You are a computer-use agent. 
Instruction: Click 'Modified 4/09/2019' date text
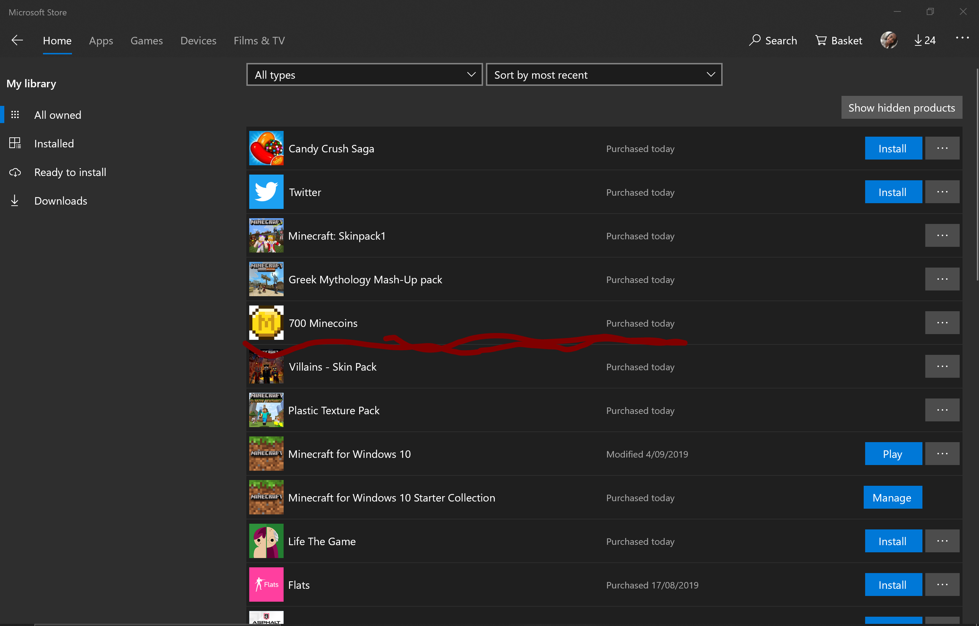(647, 454)
